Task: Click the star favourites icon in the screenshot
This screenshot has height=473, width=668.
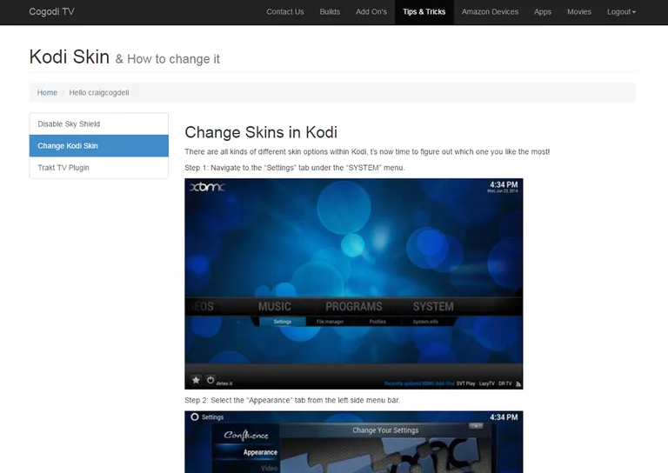Action: (x=196, y=380)
